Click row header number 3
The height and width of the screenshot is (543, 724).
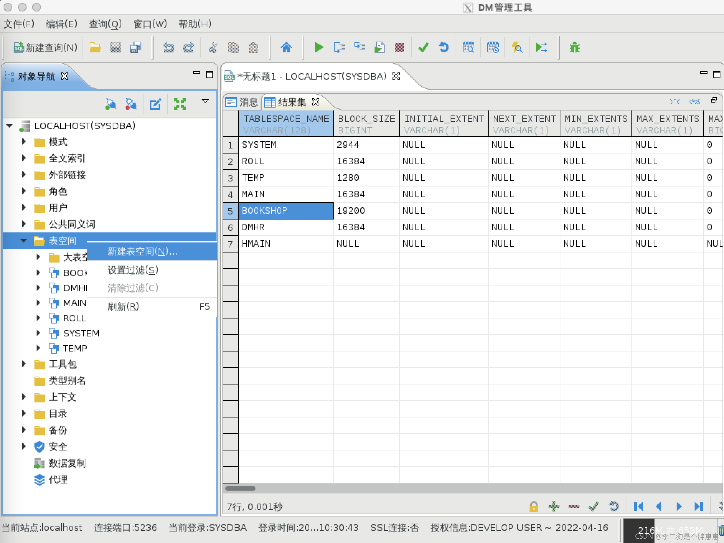231,178
